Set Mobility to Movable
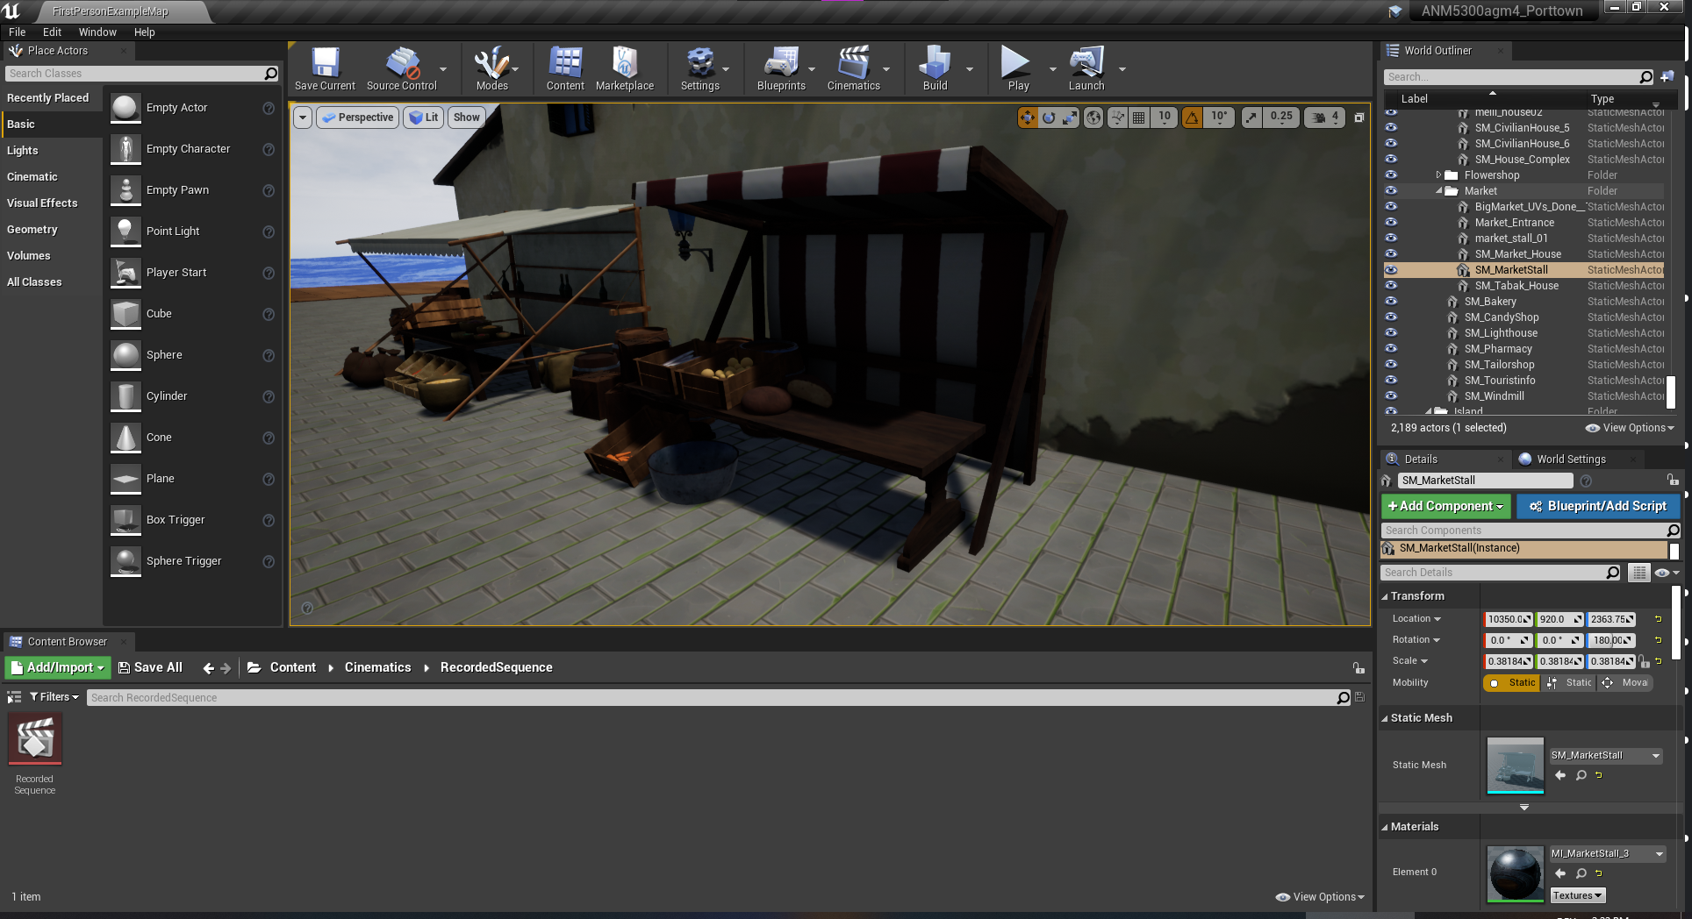 [1626, 683]
